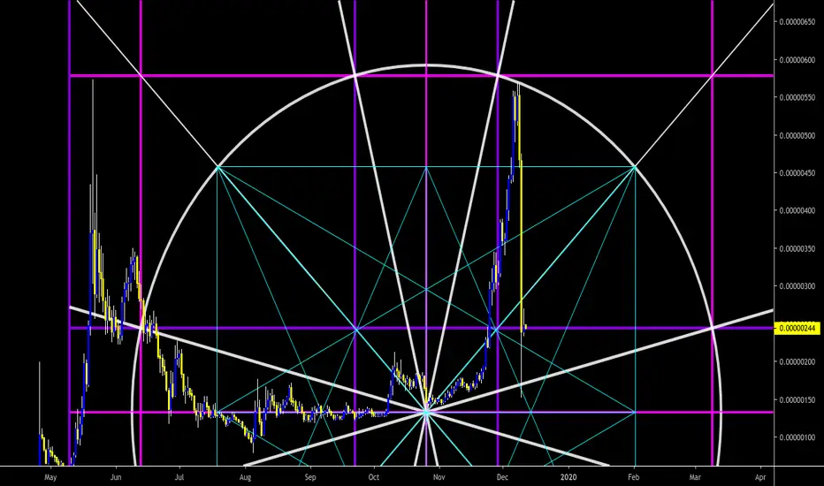Click the Jul label on time axis

click(179, 477)
